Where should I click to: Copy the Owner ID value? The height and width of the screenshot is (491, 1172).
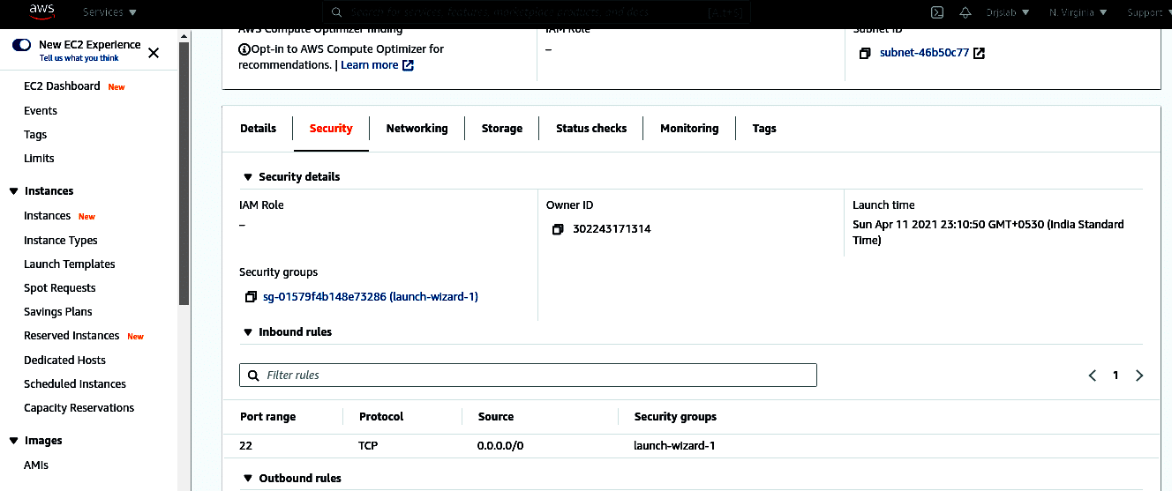558,229
